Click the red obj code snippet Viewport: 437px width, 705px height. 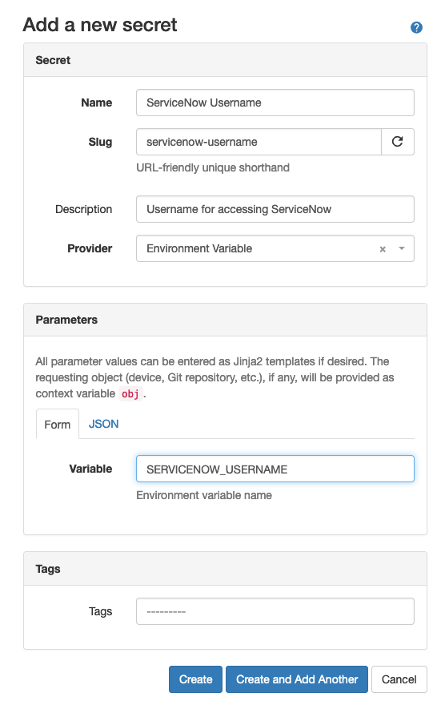(130, 394)
